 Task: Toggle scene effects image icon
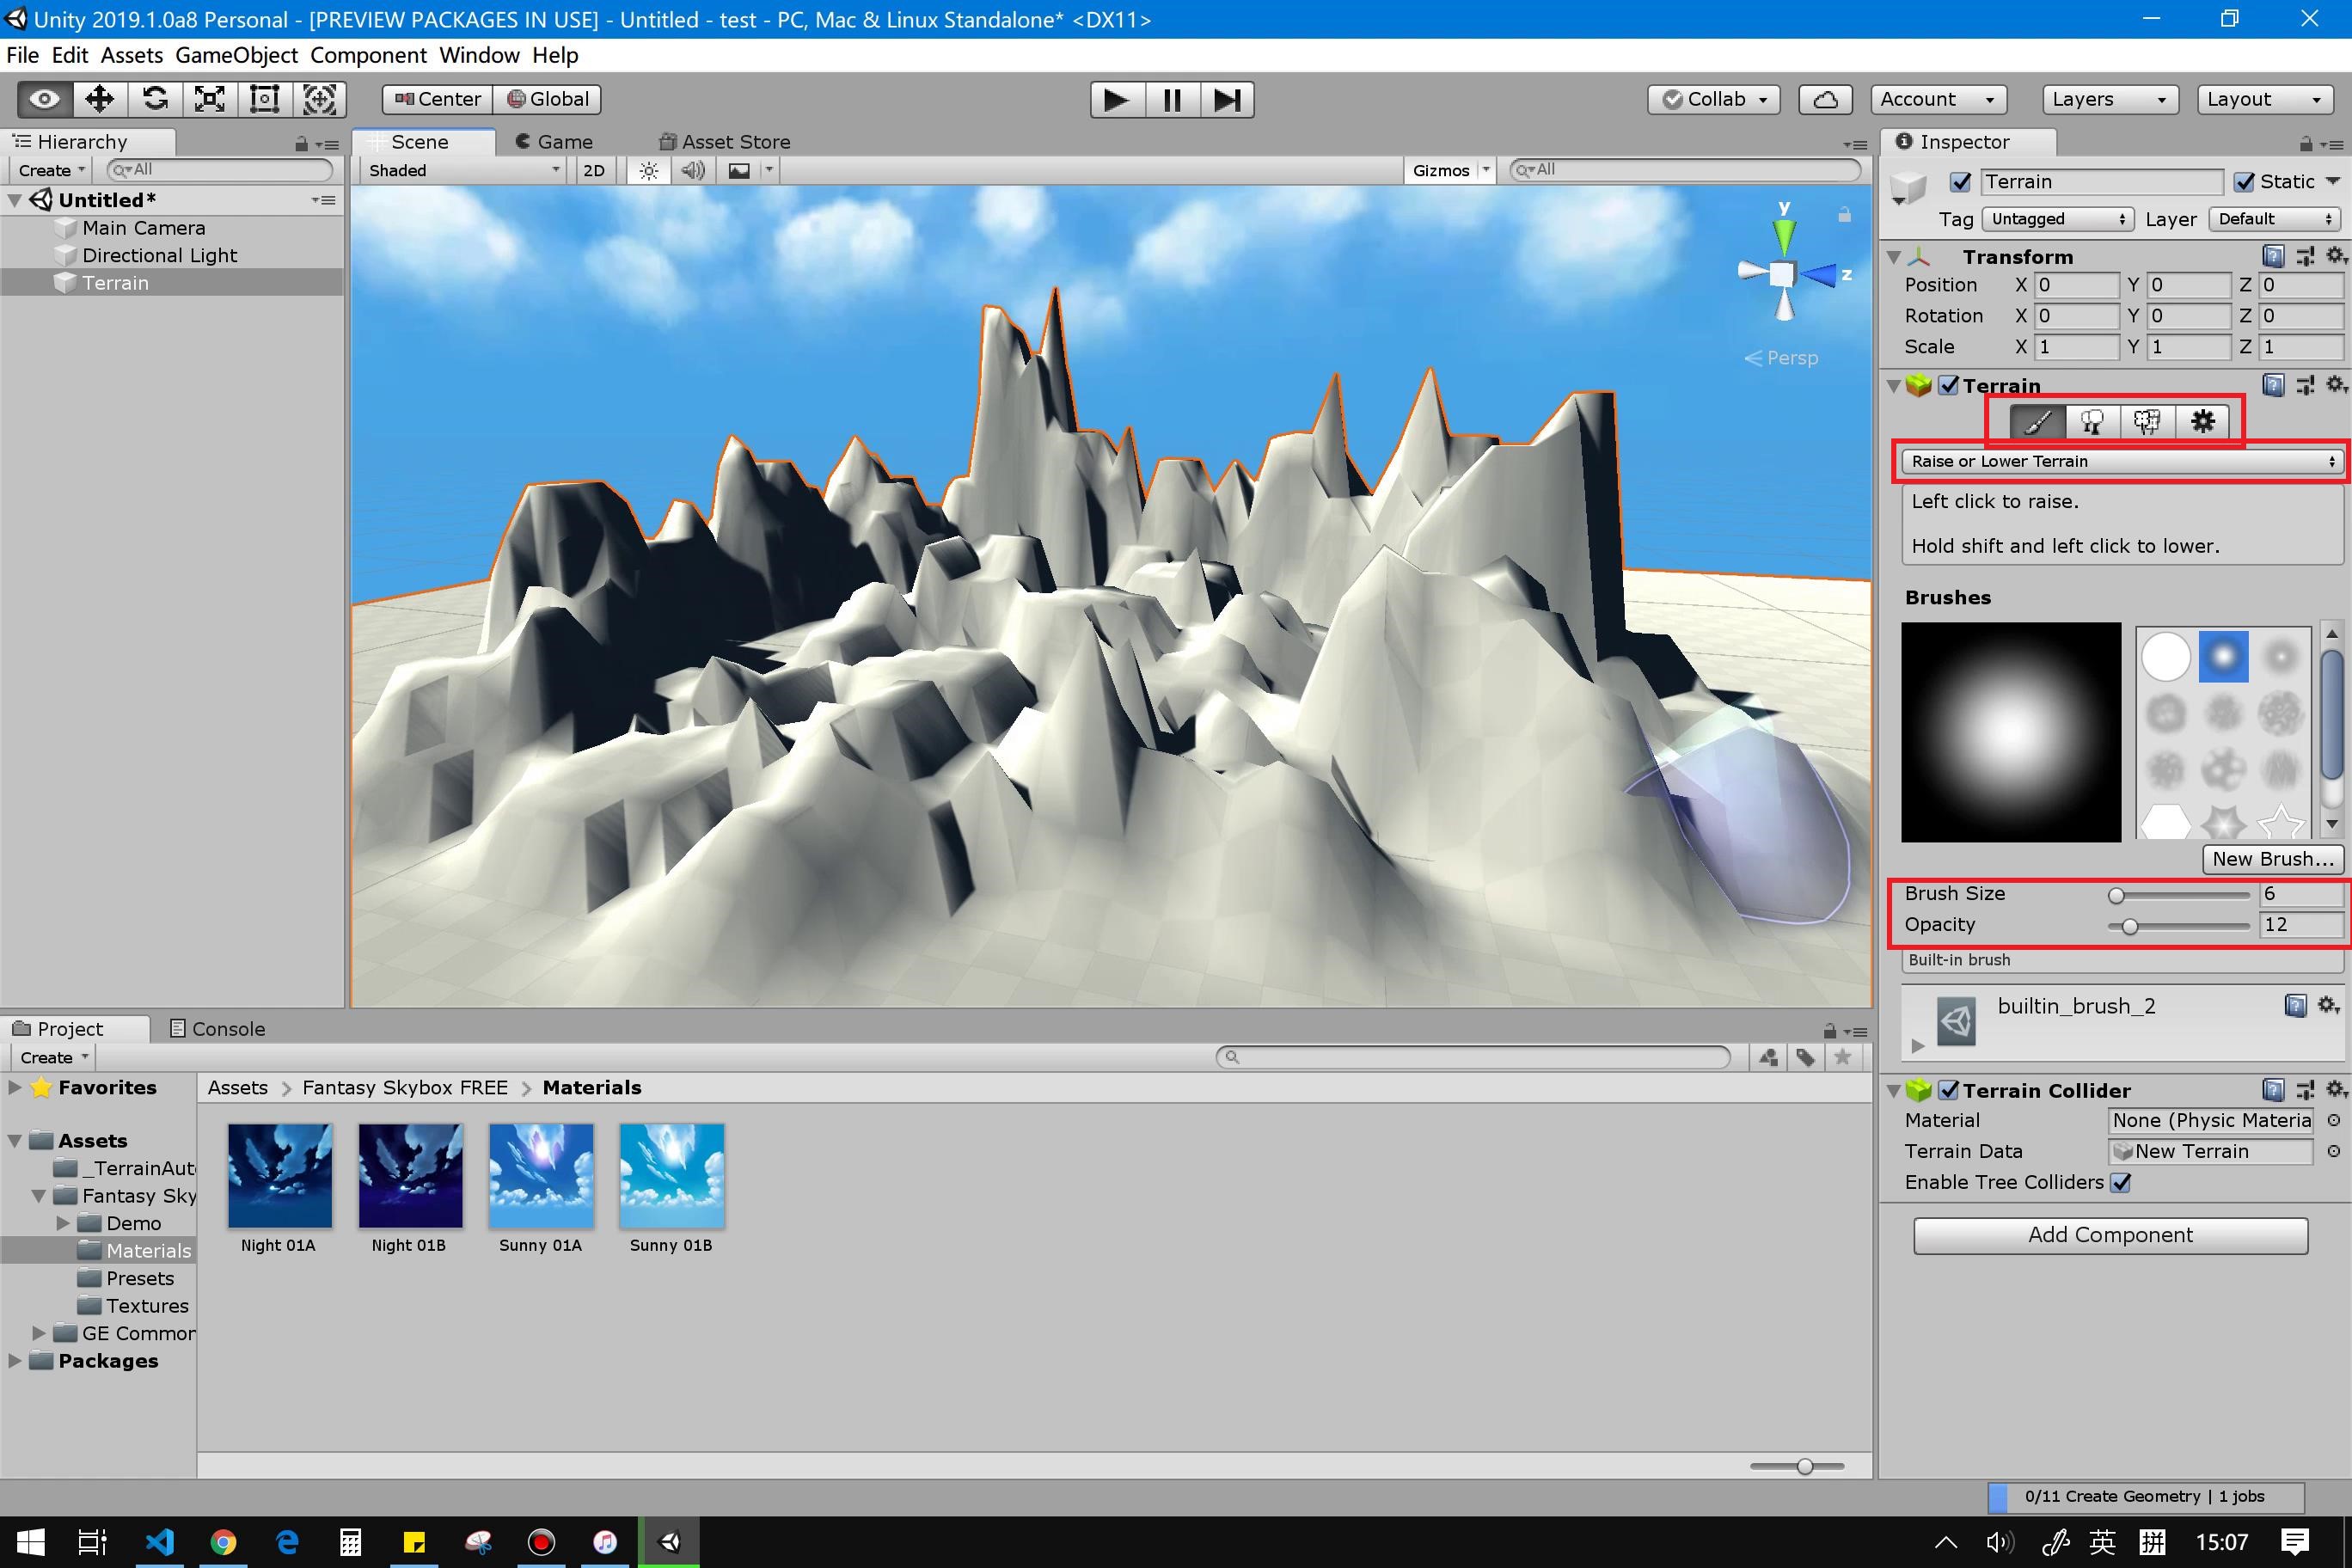point(739,171)
